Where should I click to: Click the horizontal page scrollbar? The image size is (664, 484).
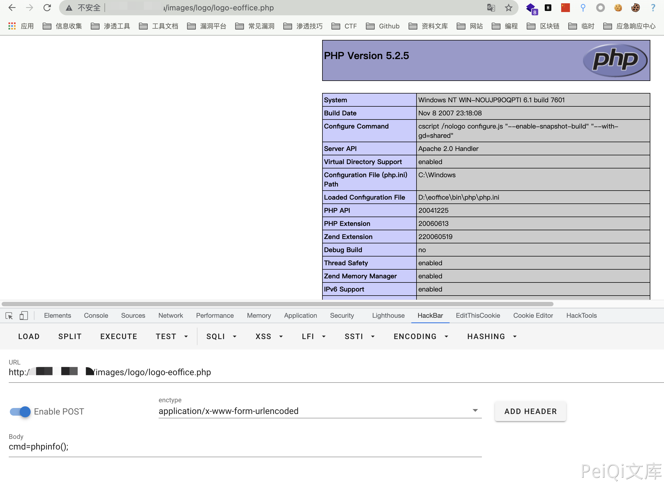point(277,304)
